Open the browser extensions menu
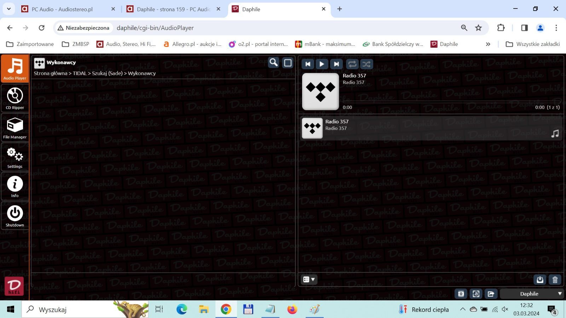The image size is (566, 318). 501,28
